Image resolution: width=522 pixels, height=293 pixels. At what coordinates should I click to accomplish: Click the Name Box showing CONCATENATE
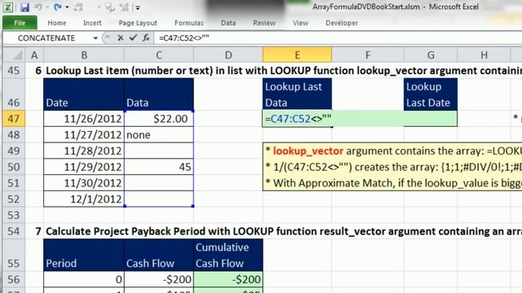(x=46, y=38)
